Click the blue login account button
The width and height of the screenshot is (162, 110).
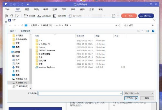pyautogui.click(x=146, y=16)
